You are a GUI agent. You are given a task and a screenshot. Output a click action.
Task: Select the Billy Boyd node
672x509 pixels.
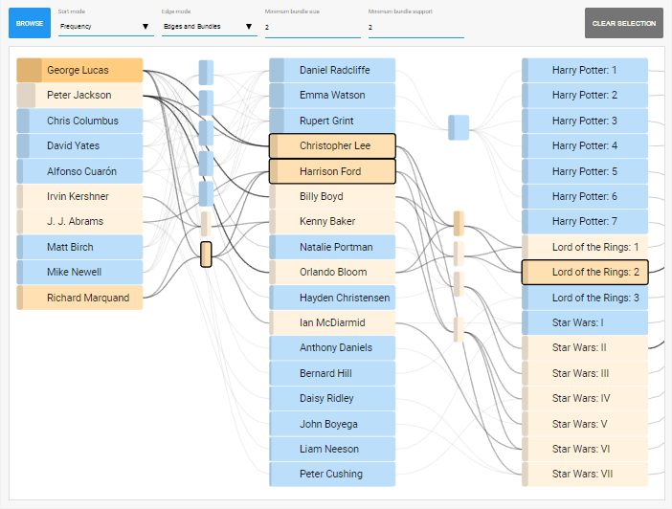(x=332, y=196)
